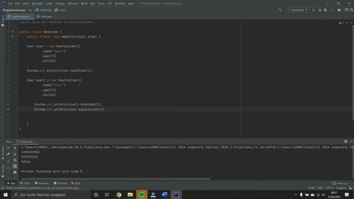This screenshot has width=354, height=199.
Task: Open the Navigate menu
Action: (x=37, y=4)
